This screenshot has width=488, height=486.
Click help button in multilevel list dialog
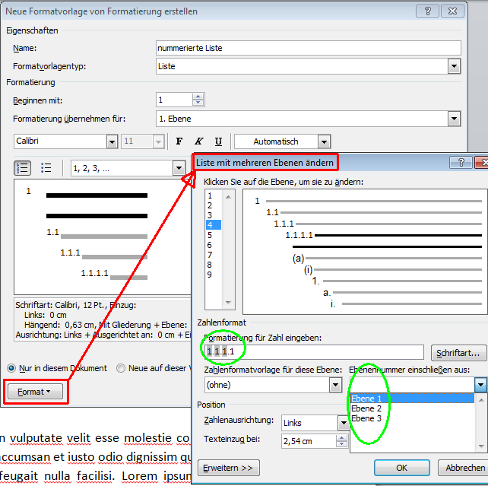(x=461, y=162)
